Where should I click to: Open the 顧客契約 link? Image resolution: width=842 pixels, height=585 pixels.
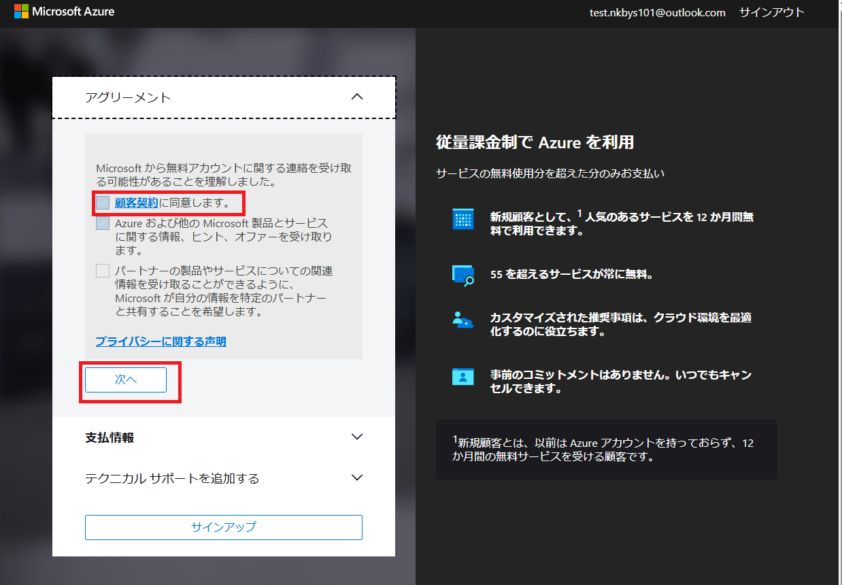pos(137,202)
